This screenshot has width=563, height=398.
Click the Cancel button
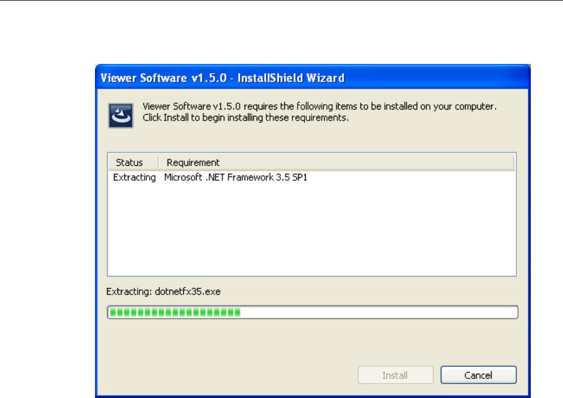point(478,375)
